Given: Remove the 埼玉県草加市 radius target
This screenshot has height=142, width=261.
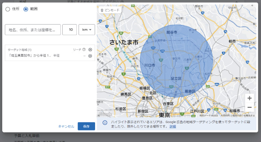Looking at the screenshot, I should [x=90, y=56].
